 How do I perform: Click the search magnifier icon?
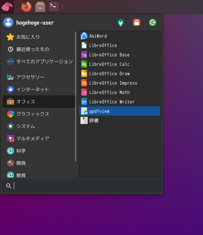(9, 186)
